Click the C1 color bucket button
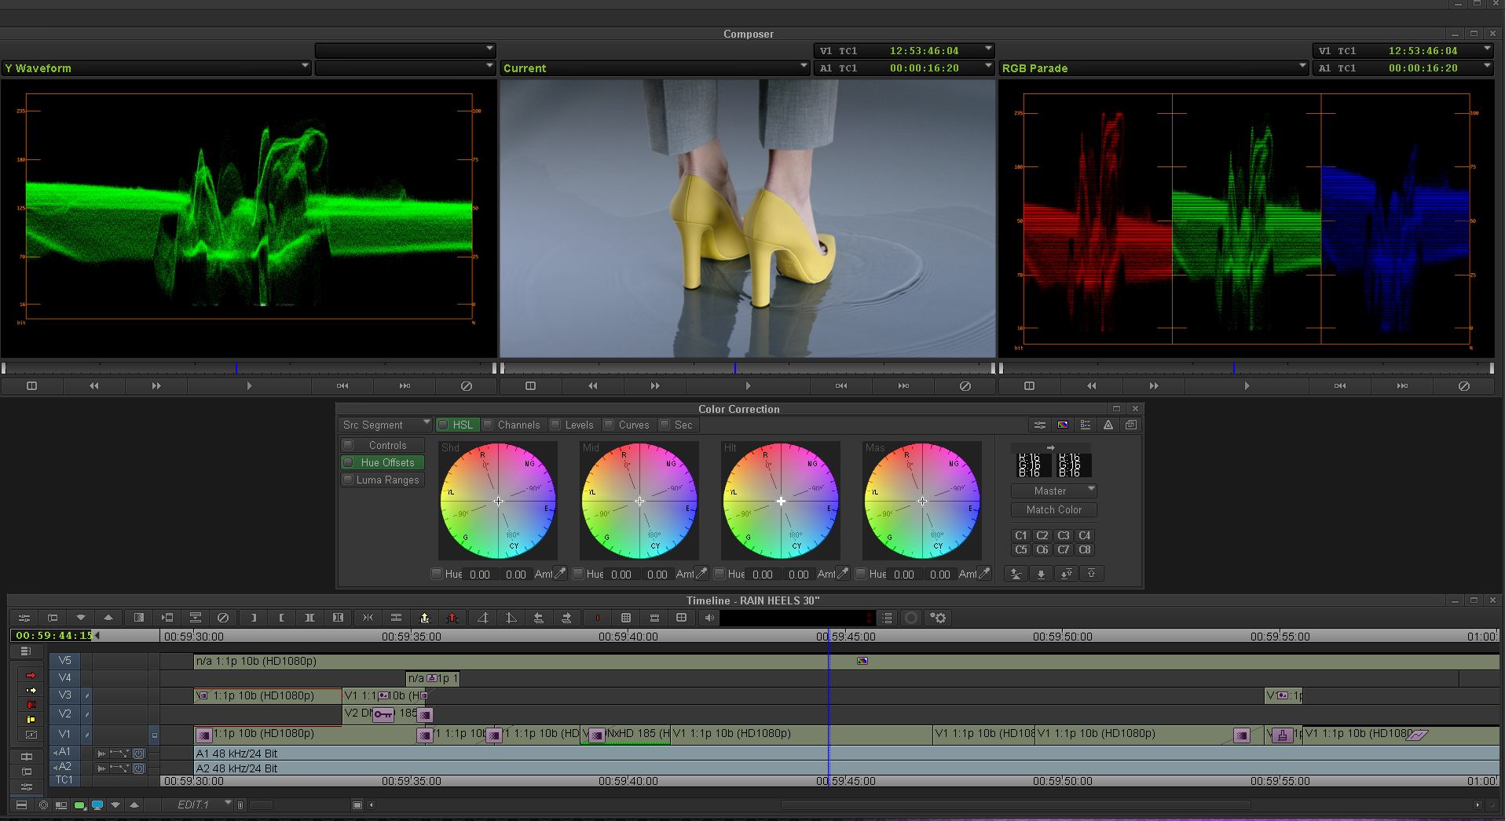 pyautogui.click(x=1021, y=535)
